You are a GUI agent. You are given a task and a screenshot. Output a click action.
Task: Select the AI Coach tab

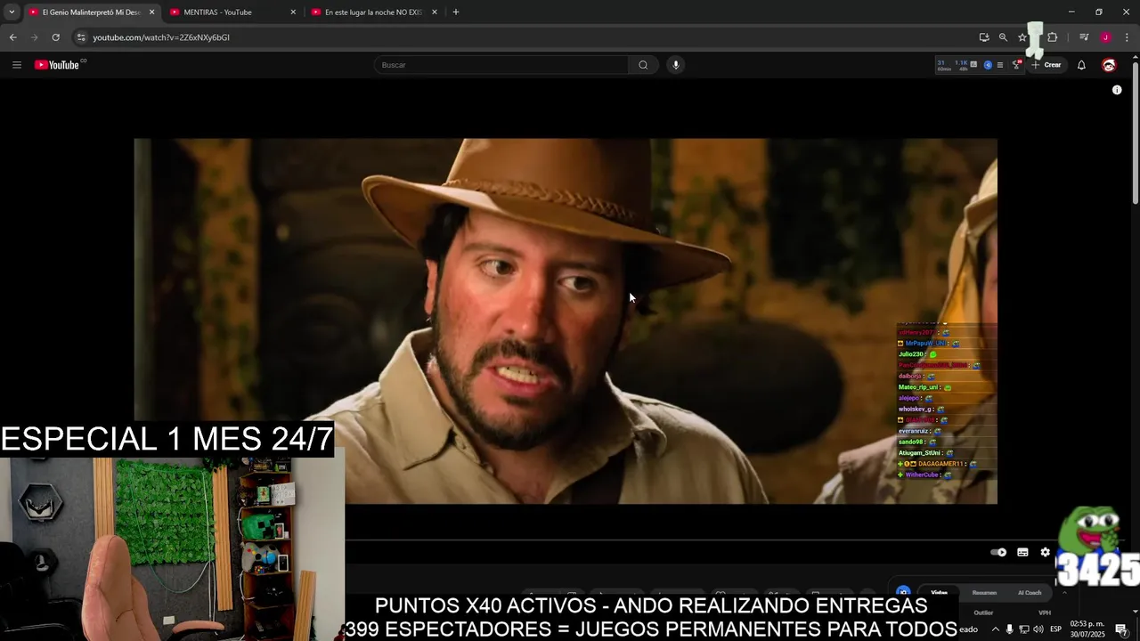pyautogui.click(x=1029, y=593)
